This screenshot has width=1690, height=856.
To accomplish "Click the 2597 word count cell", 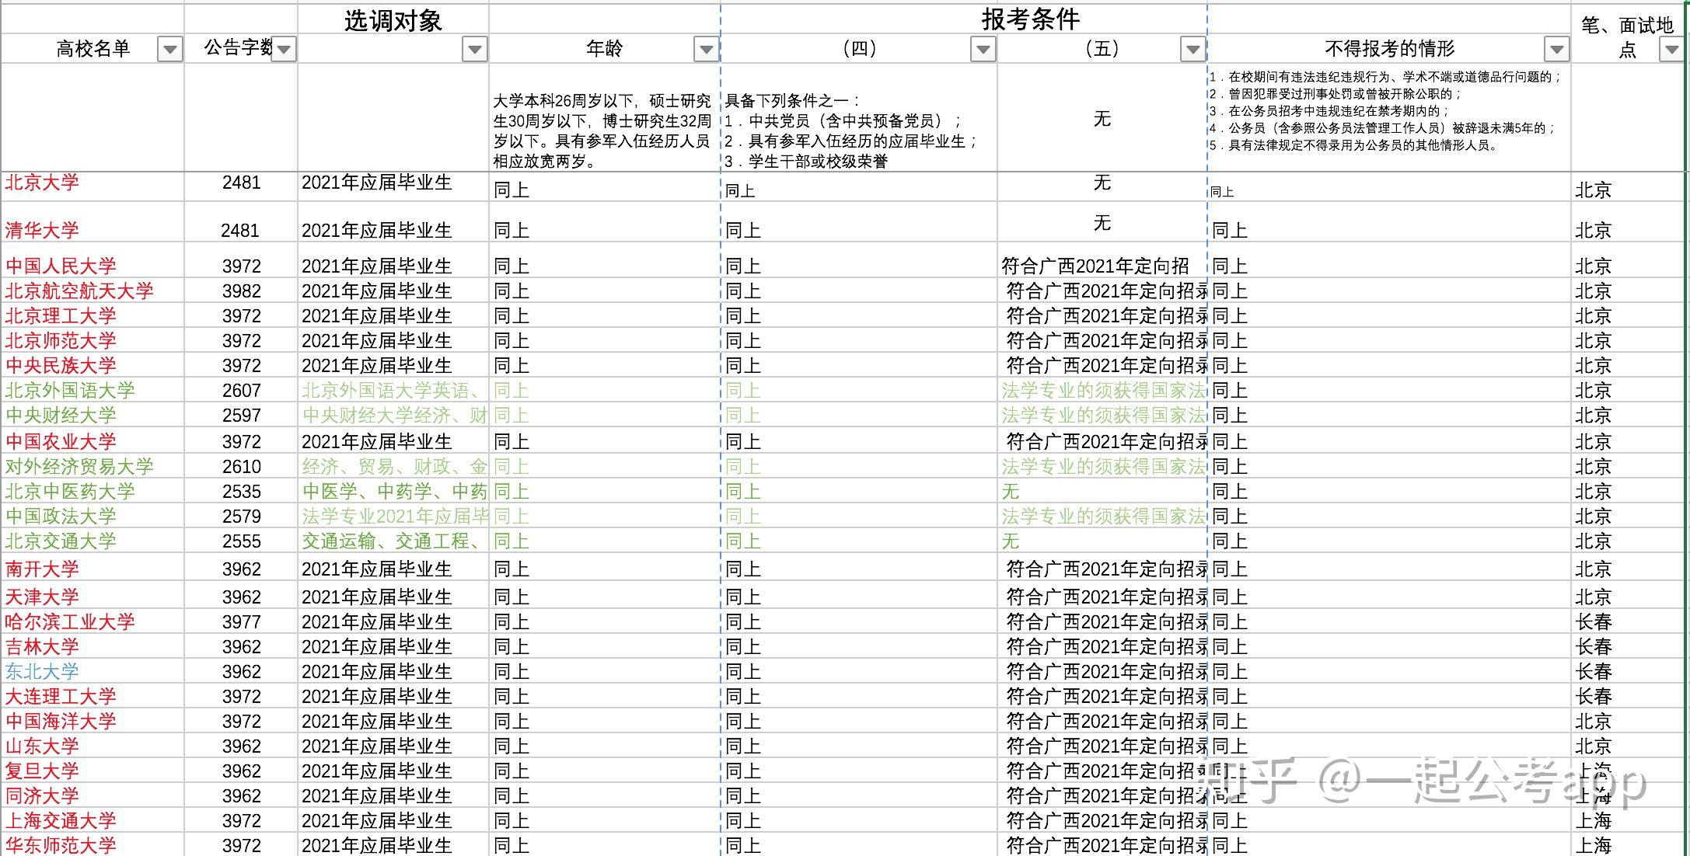I will [241, 415].
